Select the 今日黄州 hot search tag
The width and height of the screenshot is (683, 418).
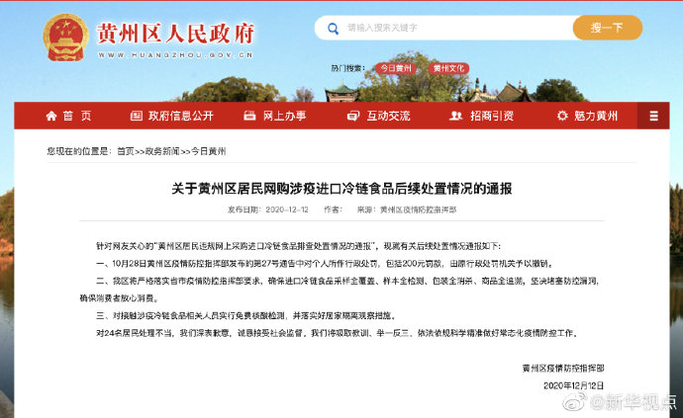coord(396,68)
